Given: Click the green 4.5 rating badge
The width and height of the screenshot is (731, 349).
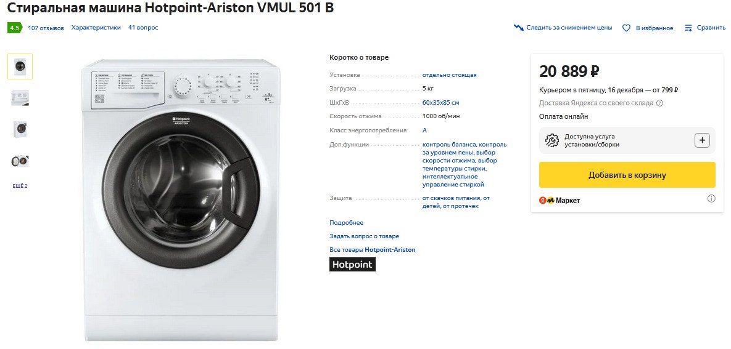Looking at the screenshot, I should 14,28.
